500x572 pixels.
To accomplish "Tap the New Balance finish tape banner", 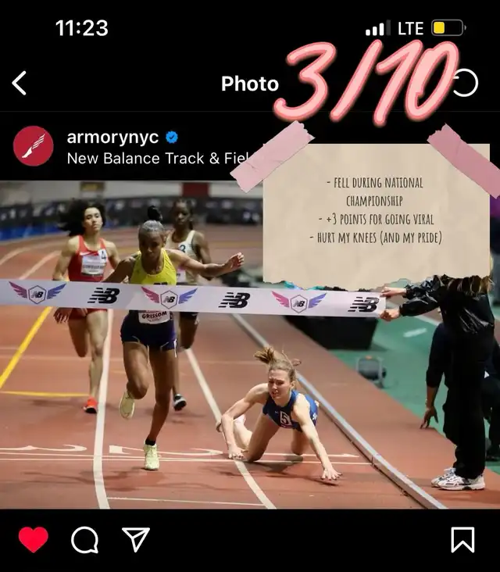I will pyautogui.click(x=193, y=297).
